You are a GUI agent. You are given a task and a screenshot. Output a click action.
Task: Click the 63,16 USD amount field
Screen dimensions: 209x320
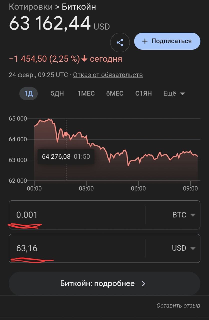tap(75, 248)
